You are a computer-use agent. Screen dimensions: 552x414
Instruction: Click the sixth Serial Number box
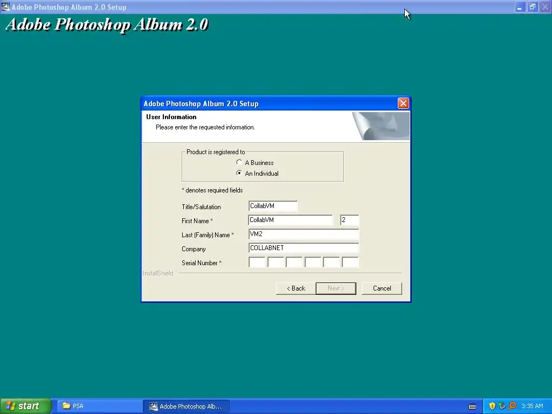350,263
